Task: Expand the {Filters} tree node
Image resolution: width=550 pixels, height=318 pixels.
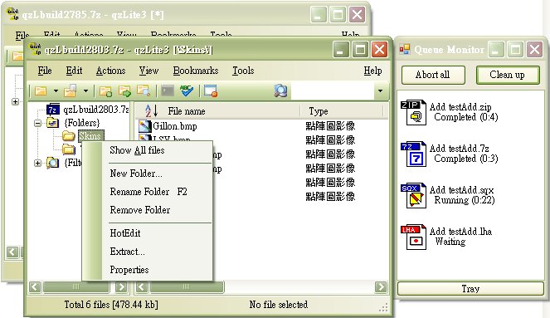Action: (x=37, y=163)
